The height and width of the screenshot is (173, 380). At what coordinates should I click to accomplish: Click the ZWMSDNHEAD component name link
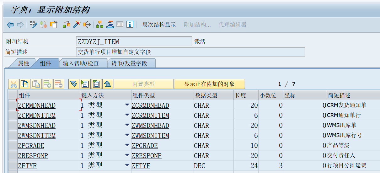(37, 126)
